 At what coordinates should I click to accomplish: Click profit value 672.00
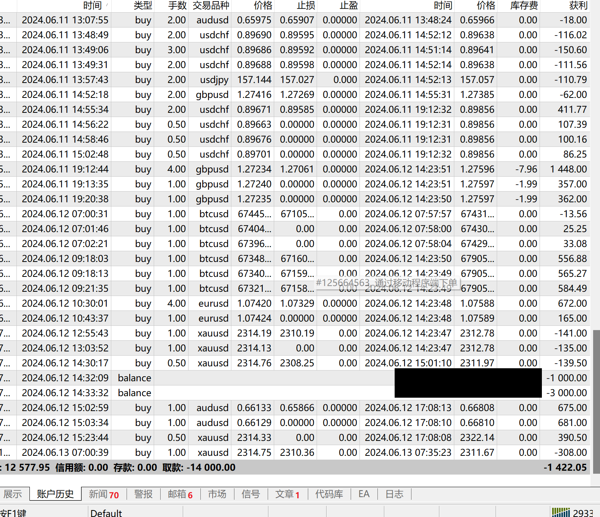pyautogui.click(x=572, y=303)
